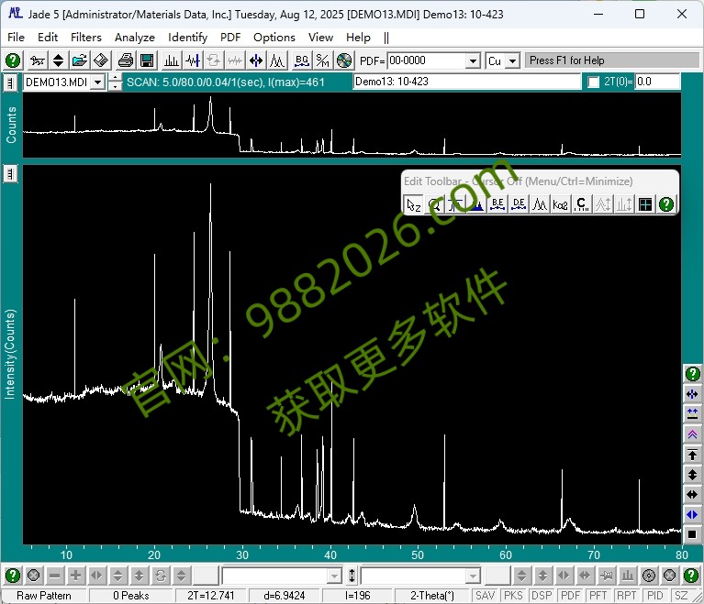This screenshot has height=604, width=704.
Task: Click the up-down pattern file browse arrows
Action: pos(59,60)
